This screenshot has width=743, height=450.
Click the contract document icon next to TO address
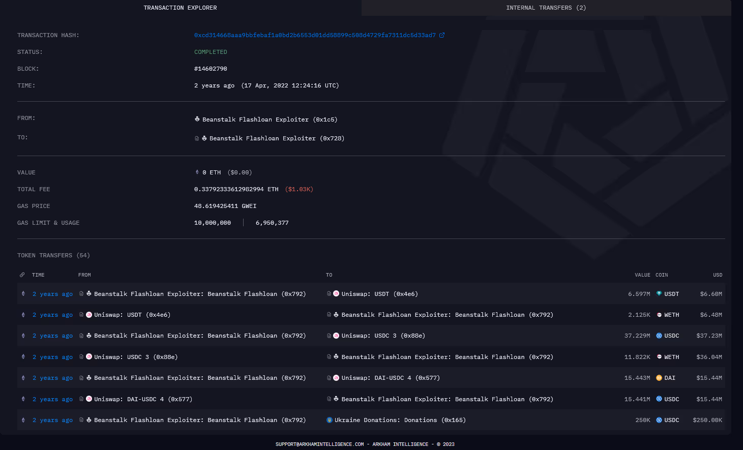pyautogui.click(x=197, y=138)
